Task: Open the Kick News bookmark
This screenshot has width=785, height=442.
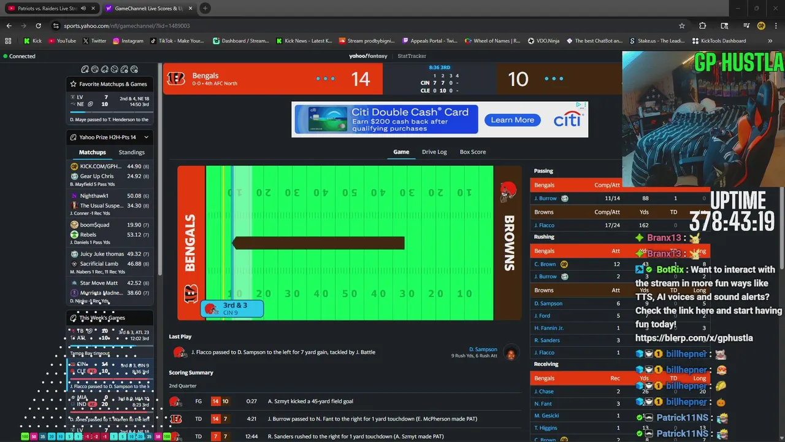Action: point(304,41)
